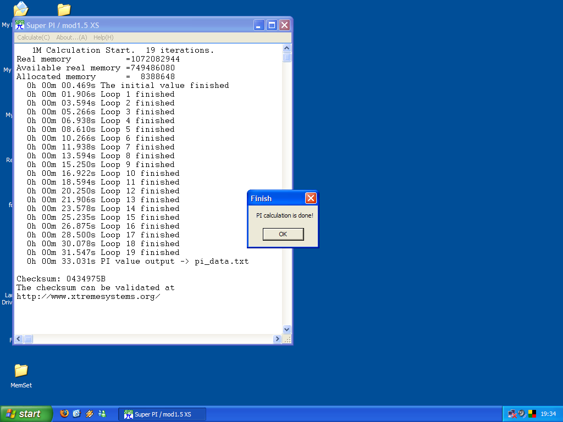Click the 'Loop 15 finished' line
The image size is (563, 422).
103,217
